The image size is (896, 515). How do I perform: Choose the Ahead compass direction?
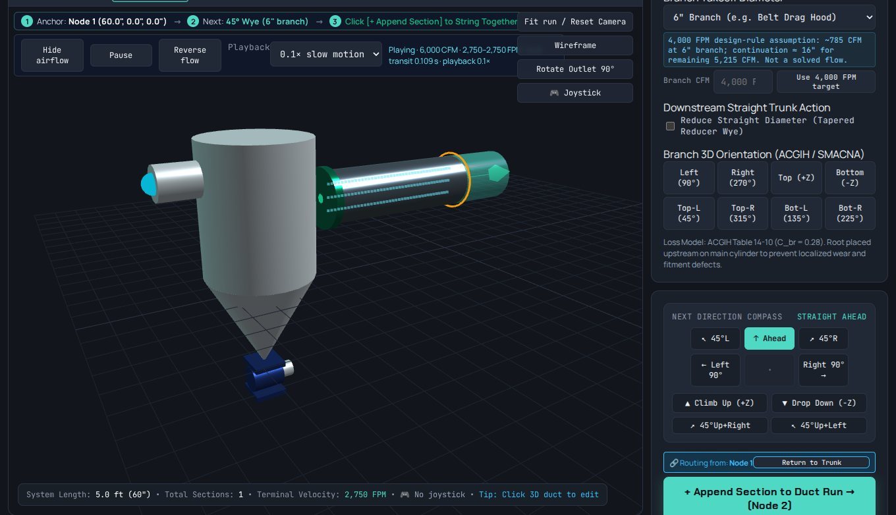770,339
